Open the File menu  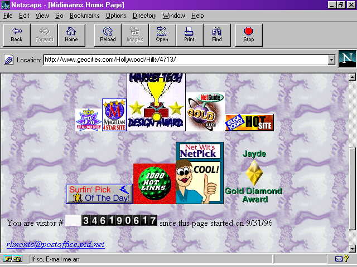point(8,16)
